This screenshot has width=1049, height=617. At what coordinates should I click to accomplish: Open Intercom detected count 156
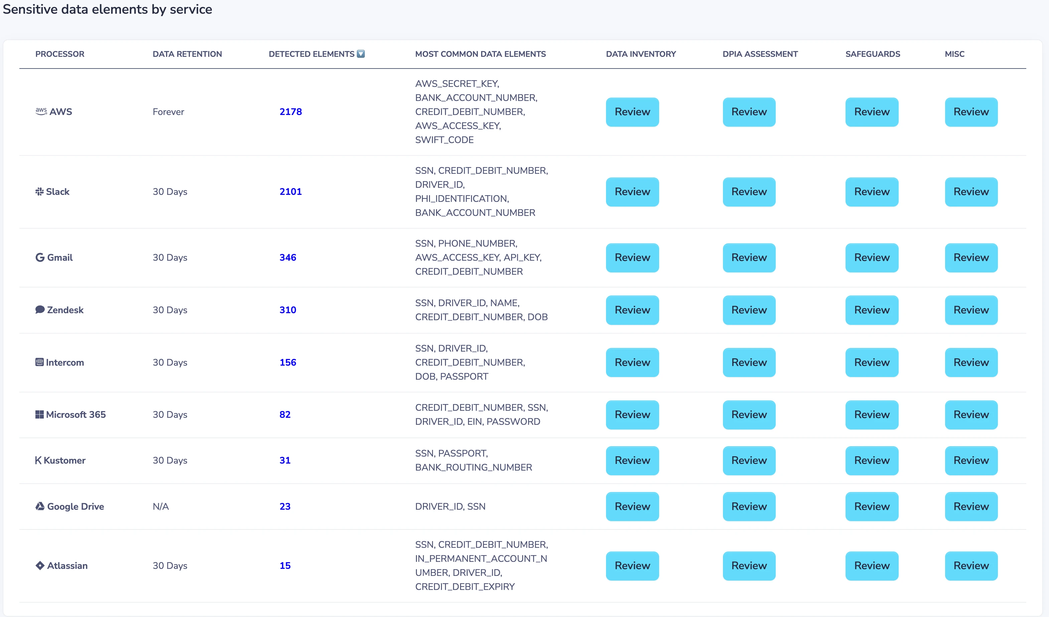click(288, 362)
